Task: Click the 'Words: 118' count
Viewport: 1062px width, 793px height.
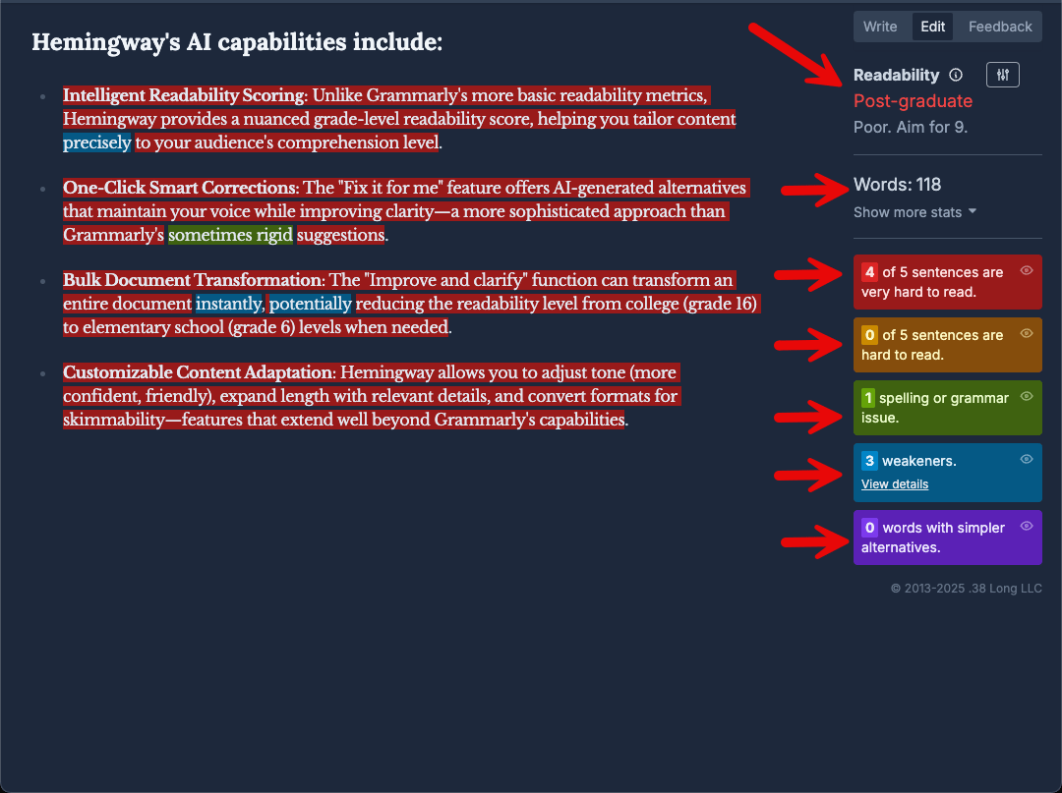Action: [897, 185]
